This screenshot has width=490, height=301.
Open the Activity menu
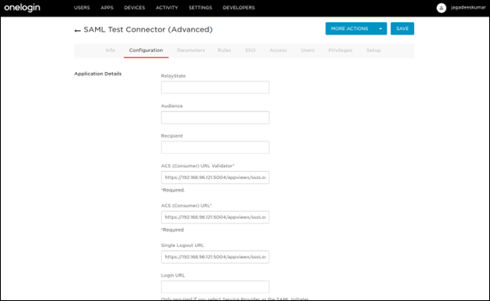pos(167,7)
